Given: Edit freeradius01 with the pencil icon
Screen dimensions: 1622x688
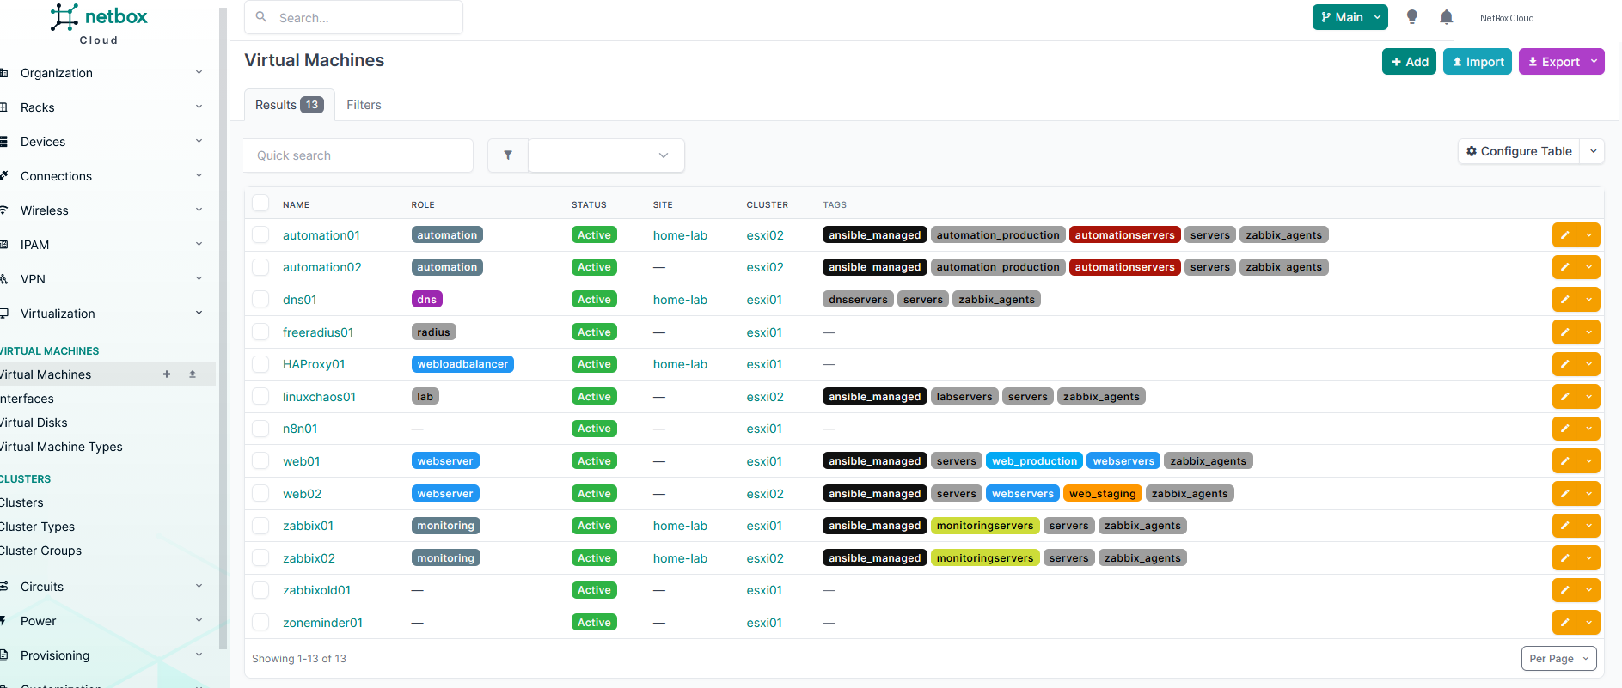Looking at the screenshot, I should [x=1565, y=332].
